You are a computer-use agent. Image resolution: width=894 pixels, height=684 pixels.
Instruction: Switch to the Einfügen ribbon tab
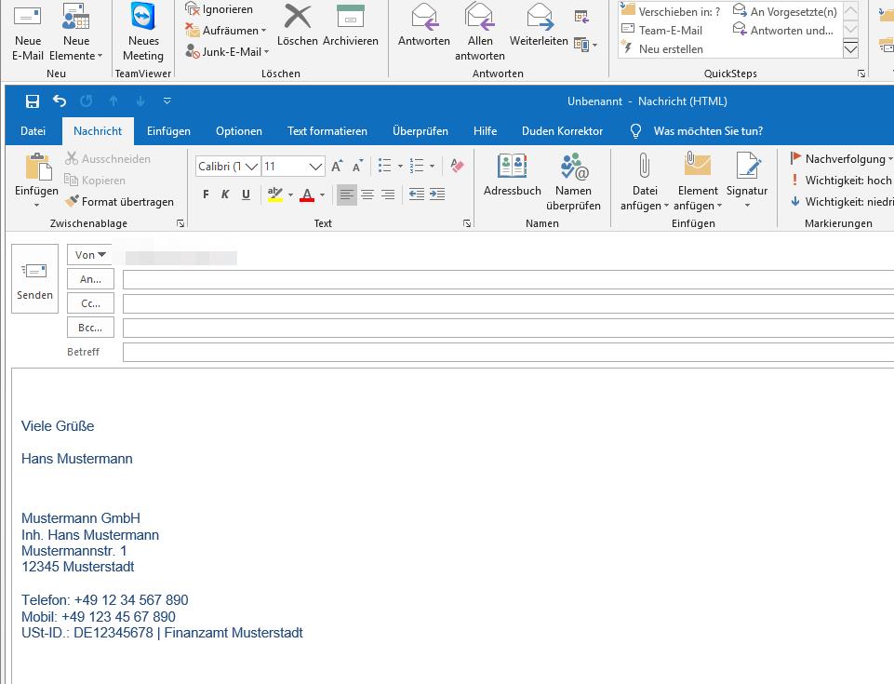pyautogui.click(x=168, y=131)
